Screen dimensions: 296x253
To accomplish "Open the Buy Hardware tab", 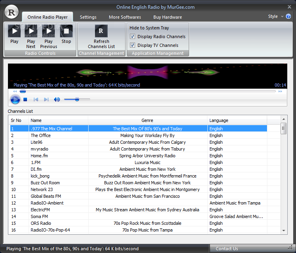I will [168, 17].
